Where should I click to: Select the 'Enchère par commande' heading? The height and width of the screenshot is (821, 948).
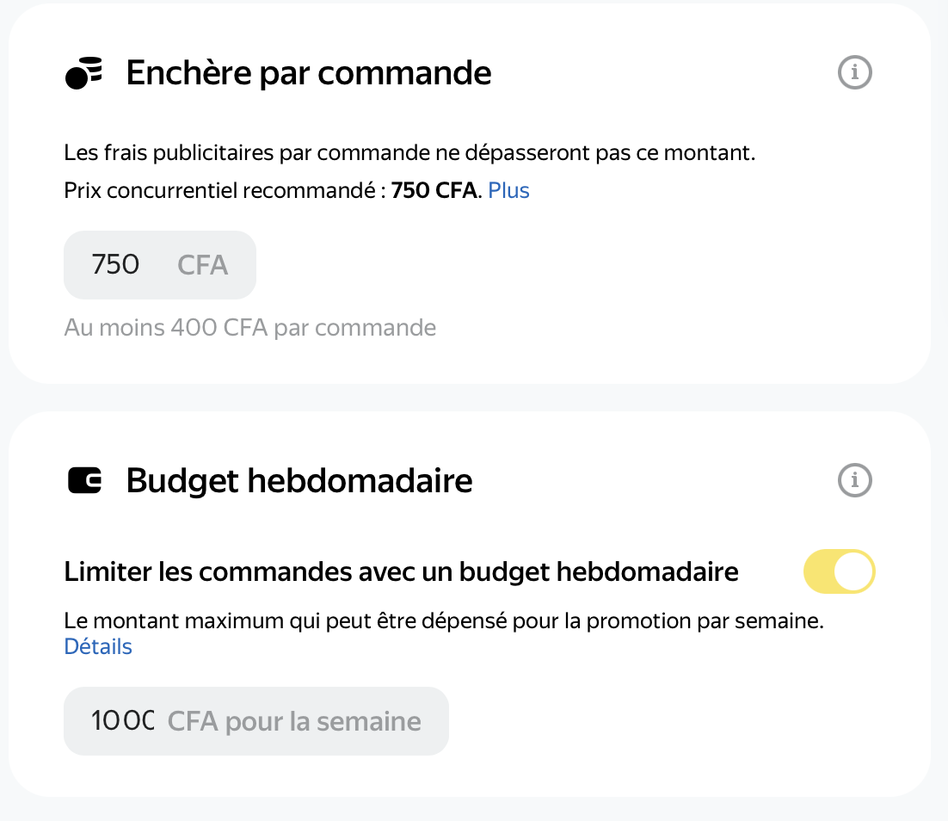click(x=308, y=73)
